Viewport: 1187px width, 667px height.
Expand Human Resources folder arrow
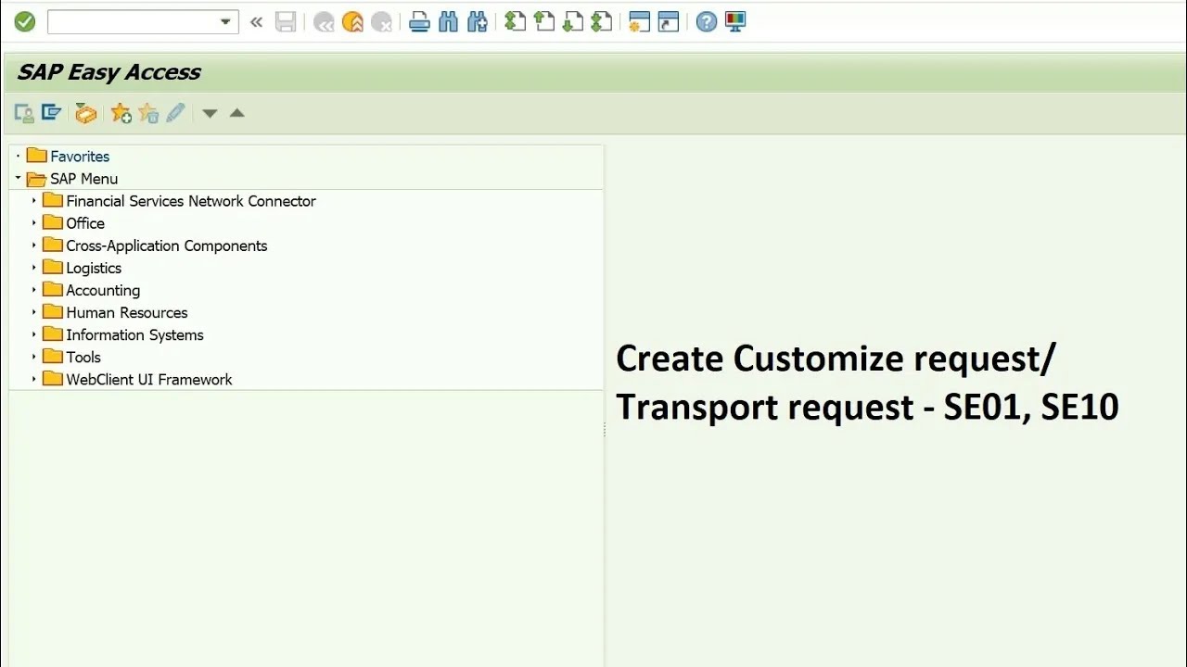(x=34, y=311)
